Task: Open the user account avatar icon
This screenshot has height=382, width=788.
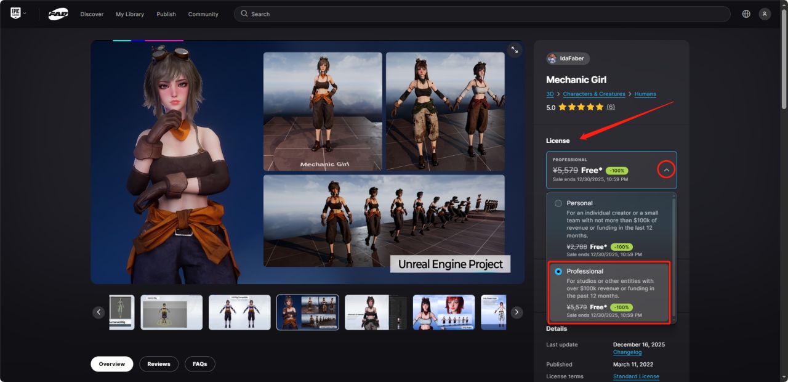Action: tap(765, 14)
